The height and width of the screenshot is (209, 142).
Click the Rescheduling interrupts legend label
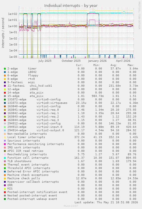[27, 154]
